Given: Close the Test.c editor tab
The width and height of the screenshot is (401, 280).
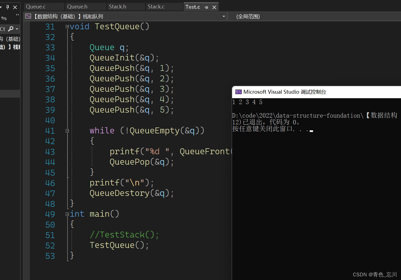Looking at the screenshot, I should pos(214,7).
